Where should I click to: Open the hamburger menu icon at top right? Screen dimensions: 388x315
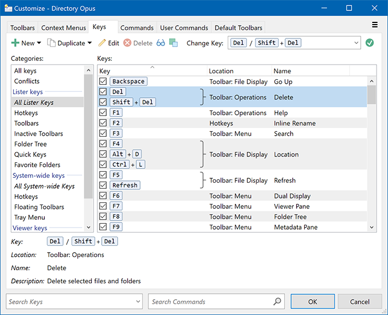375,25
